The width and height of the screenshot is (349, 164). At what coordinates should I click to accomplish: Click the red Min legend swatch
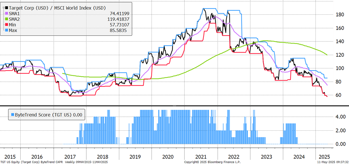(7, 25)
